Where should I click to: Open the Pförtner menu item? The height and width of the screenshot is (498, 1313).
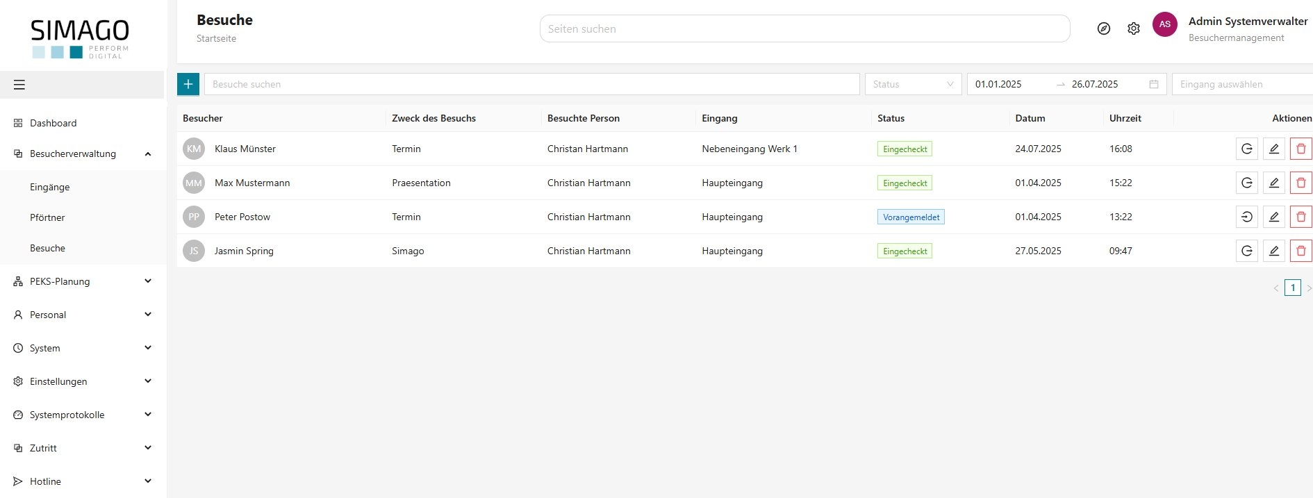pos(47,217)
